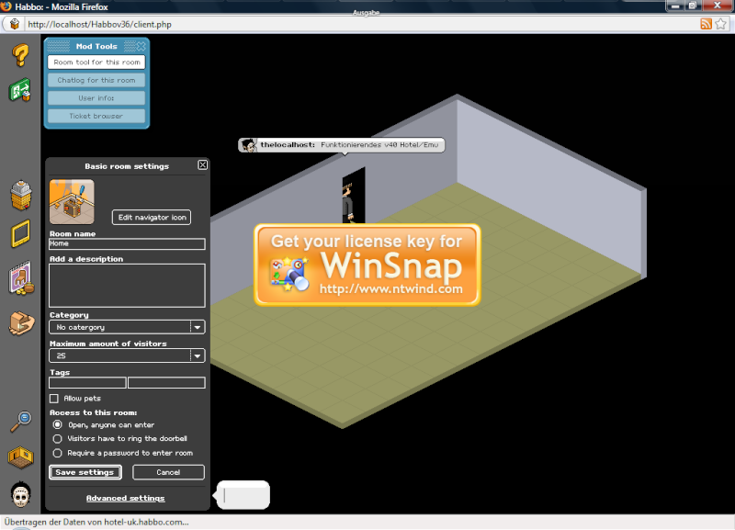Image resolution: width=735 pixels, height=530 pixels.
Task: Click the avatar standing in the doorway
Action: coord(348,202)
